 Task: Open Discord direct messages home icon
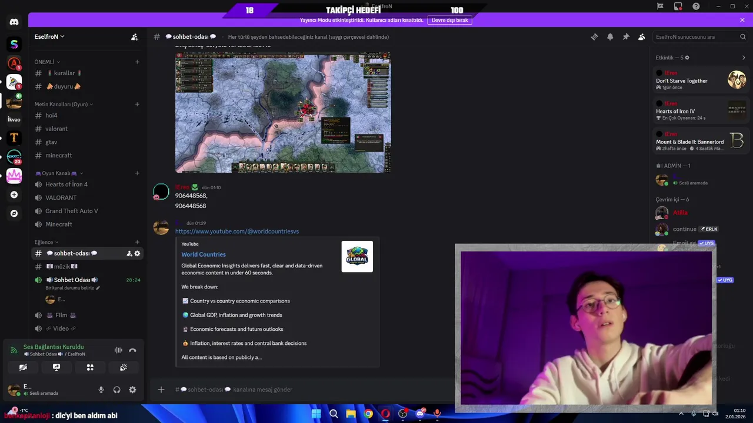[x=14, y=22]
